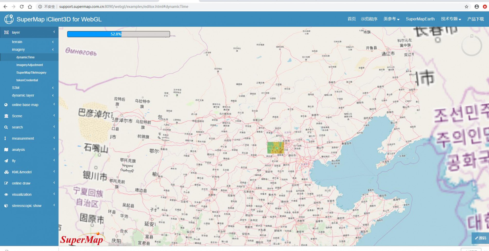The image size is (489, 251).
Task: Click the fly paper-plane icon
Action: [x=6, y=161]
